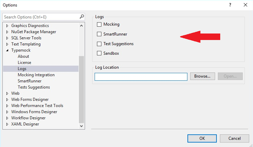Enable the Mocking log checkbox

pyautogui.click(x=99, y=25)
